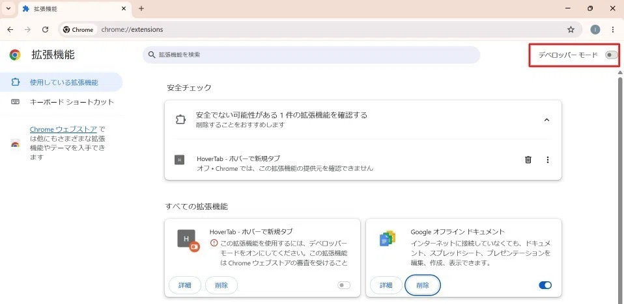Click the Chrome logo beside 拡張機能 heading
This screenshot has width=624, height=304.
[x=15, y=55]
